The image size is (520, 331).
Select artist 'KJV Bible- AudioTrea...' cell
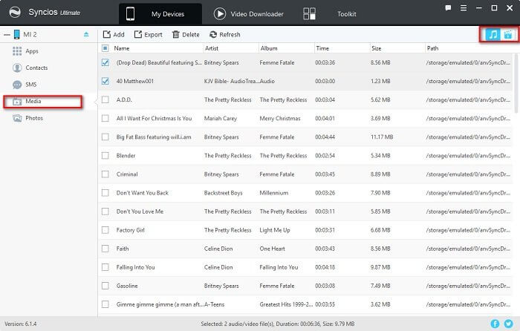click(x=232, y=81)
